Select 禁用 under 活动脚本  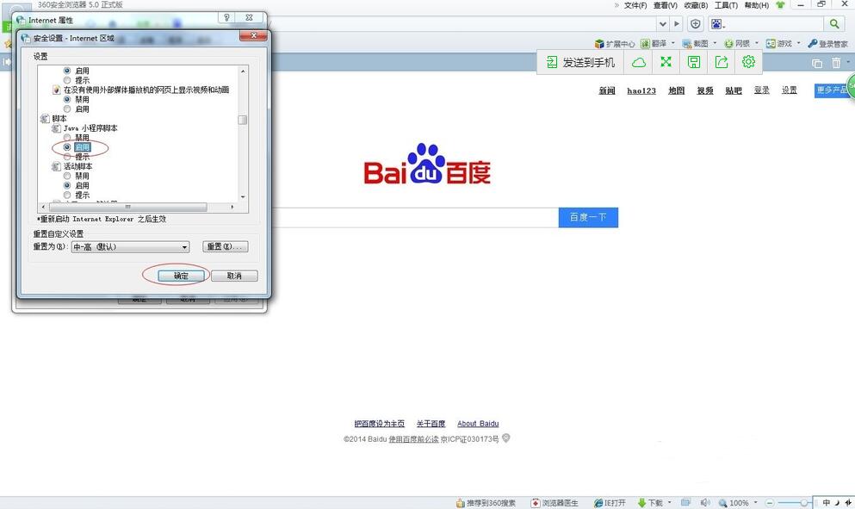click(67, 177)
